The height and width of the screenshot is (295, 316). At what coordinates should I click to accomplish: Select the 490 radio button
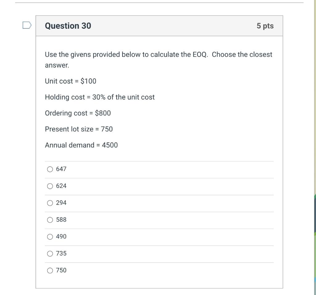point(50,236)
